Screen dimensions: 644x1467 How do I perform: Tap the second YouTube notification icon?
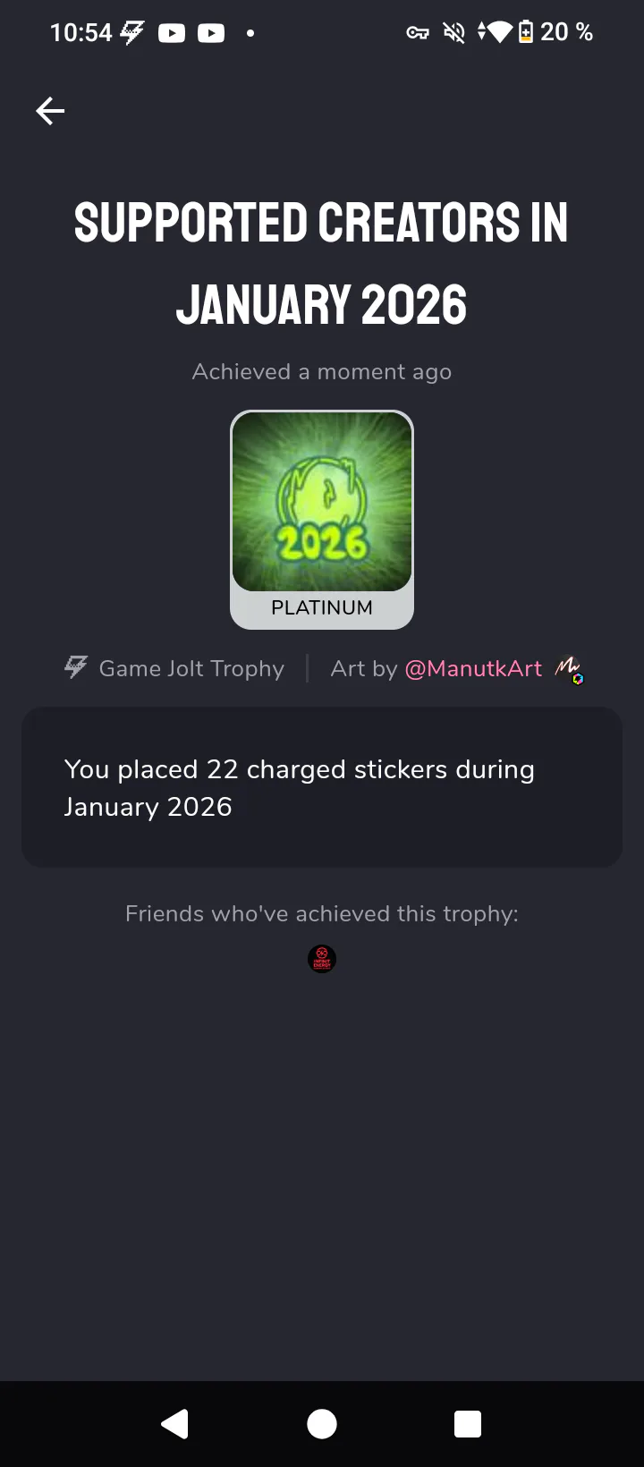pyautogui.click(x=211, y=33)
